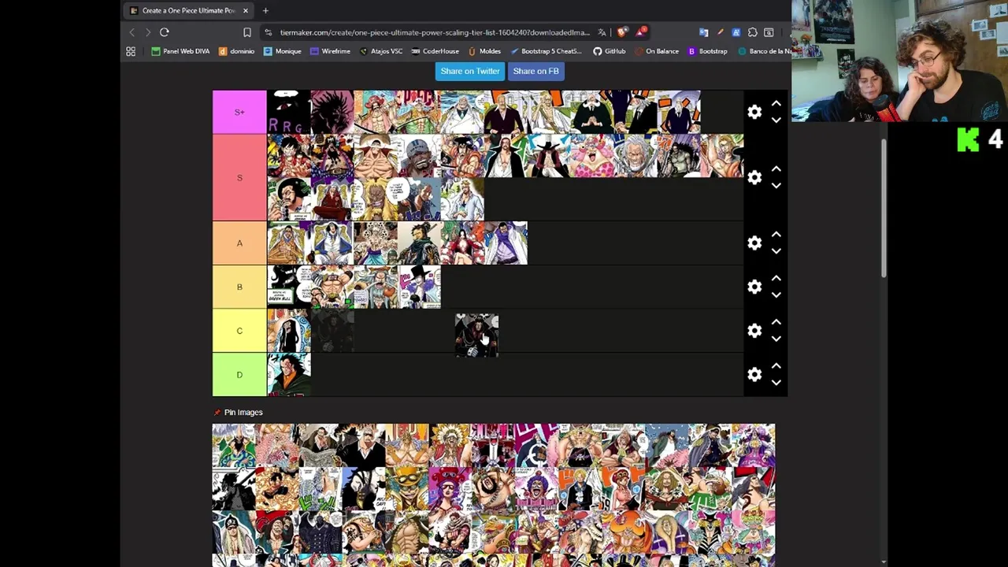The width and height of the screenshot is (1008, 567).
Task: Open the CoderHouse bookmark
Action: tap(435, 51)
